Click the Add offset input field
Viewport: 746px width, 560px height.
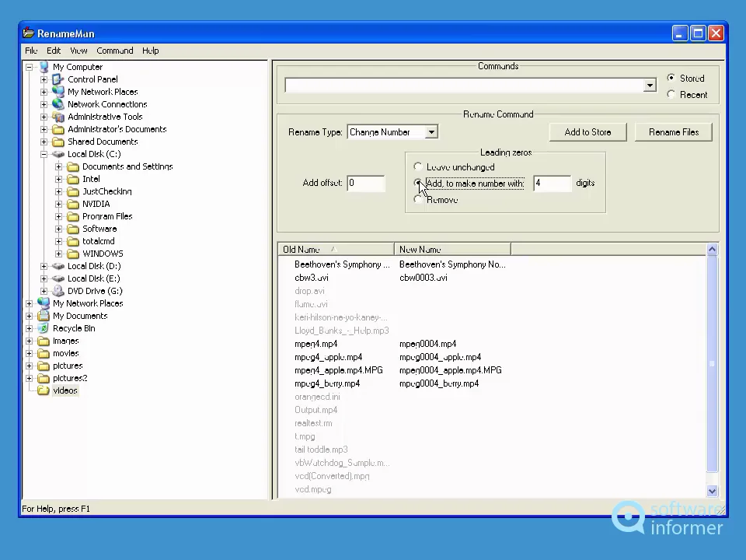[365, 183]
